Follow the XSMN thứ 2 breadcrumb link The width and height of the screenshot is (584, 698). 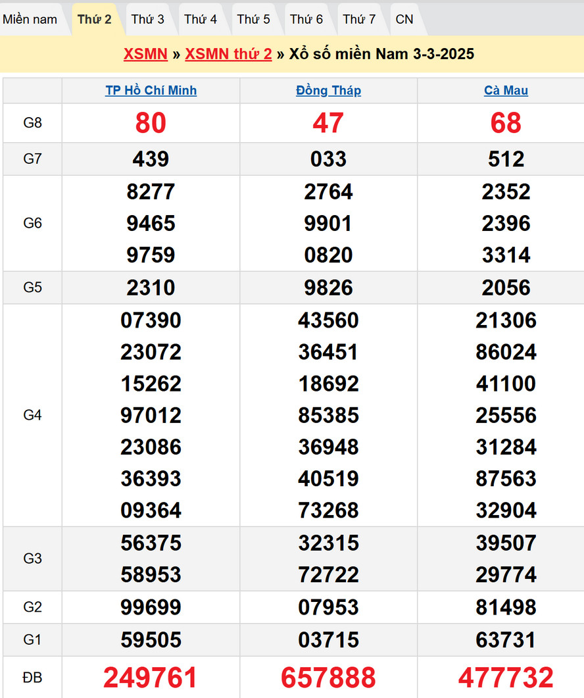[x=228, y=54]
